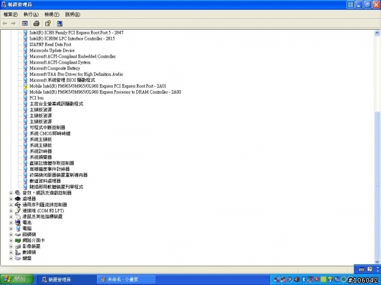Select 主控台全螢幕視訊驅動程式

click(x=57, y=104)
